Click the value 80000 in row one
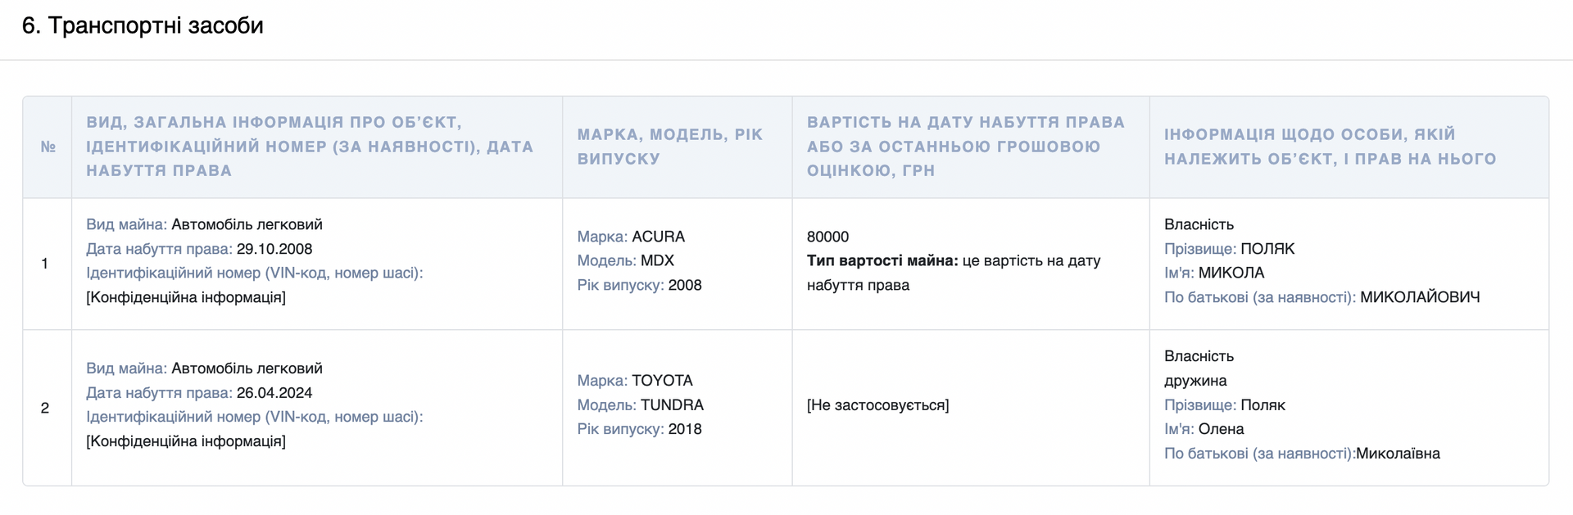1573x515 pixels. (827, 237)
